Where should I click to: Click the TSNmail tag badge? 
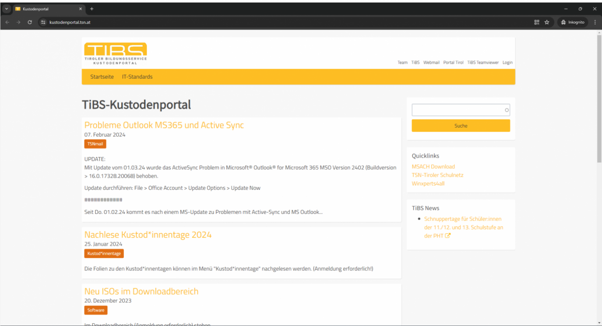pos(95,144)
